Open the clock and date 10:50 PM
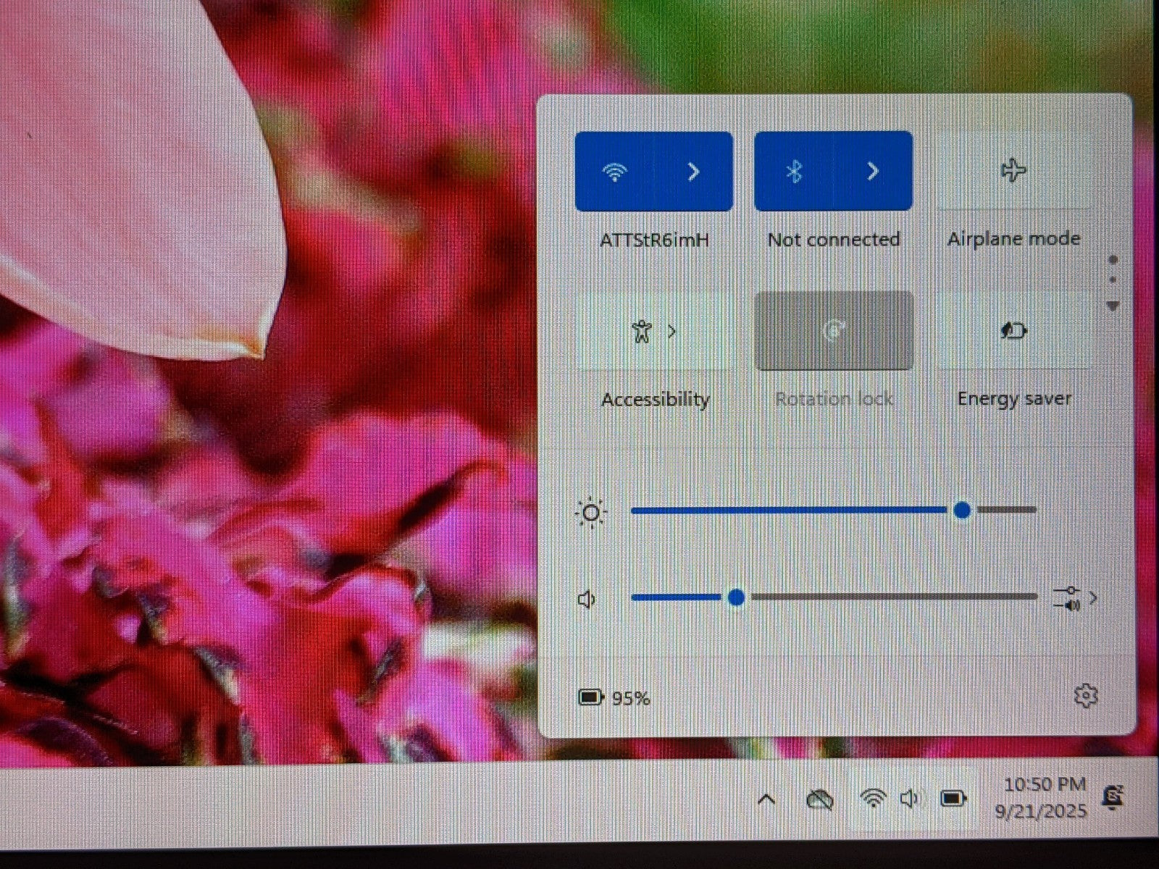1159x869 pixels. [x=1043, y=797]
